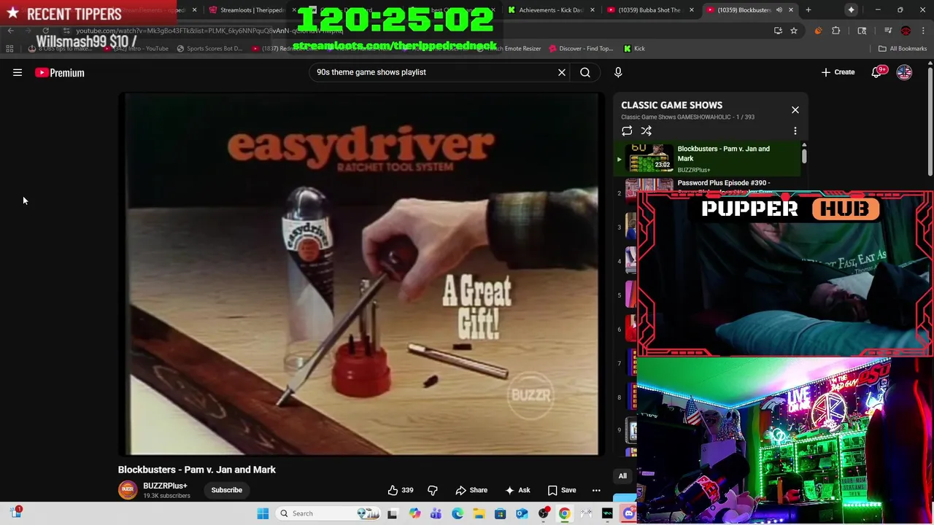Open Outlook from the taskbar
The width and height of the screenshot is (934, 525).
click(x=522, y=513)
